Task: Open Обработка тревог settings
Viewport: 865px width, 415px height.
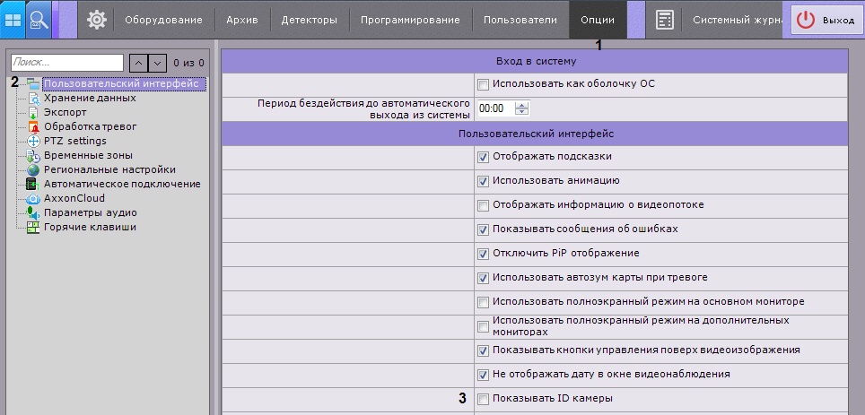Action: tap(91, 126)
